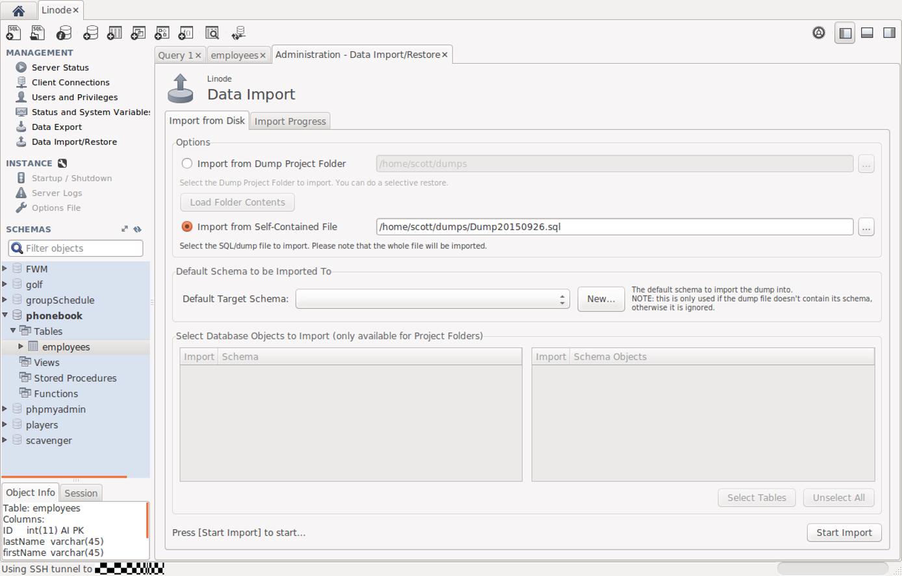Open a new SQL query tab
The height and width of the screenshot is (576, 902).
[13, 33]
